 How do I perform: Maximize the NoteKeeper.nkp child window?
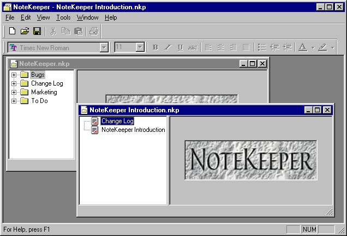(252, 64)
